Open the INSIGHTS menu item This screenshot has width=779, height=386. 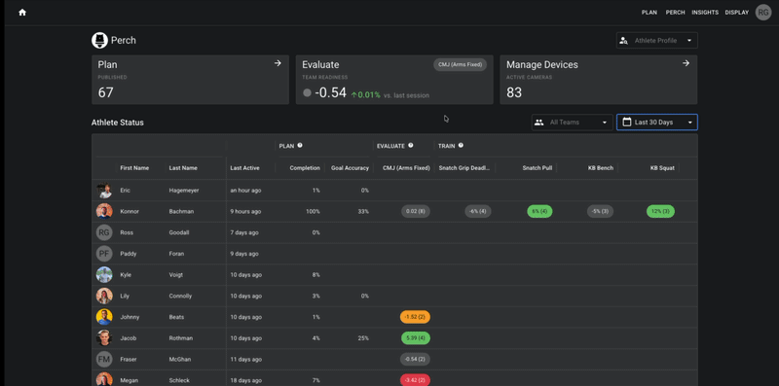pos(705,13)
